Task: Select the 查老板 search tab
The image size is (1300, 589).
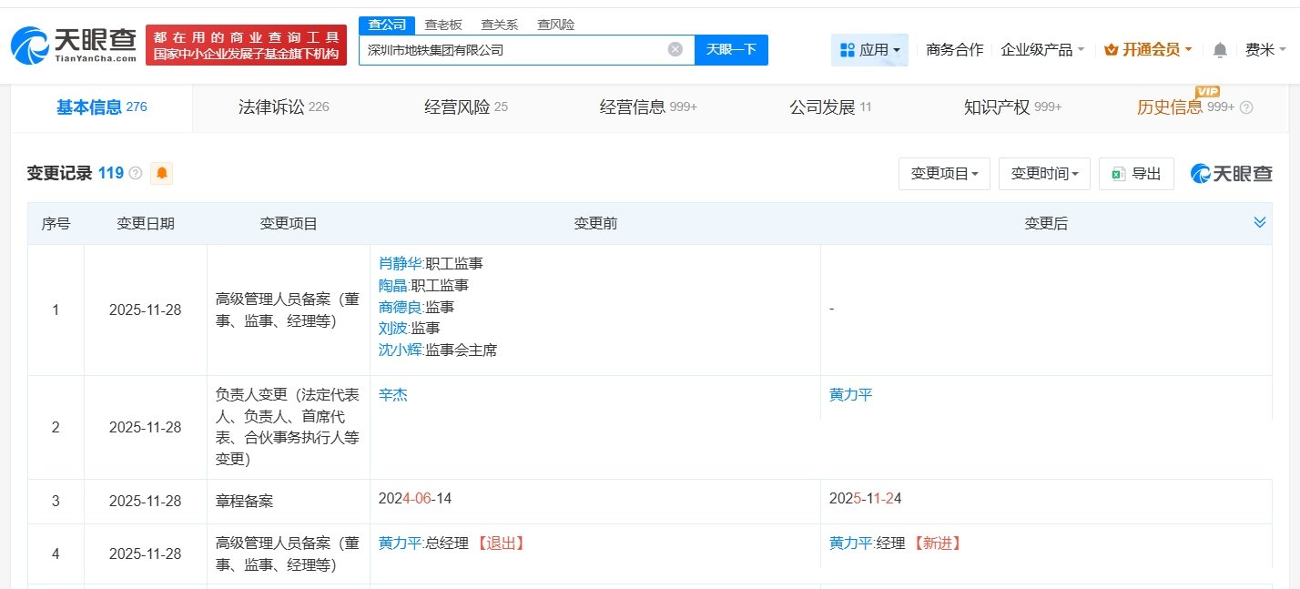Action: pos(443,25)
